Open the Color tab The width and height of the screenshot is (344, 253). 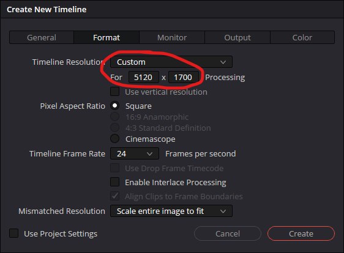click(x=302, y=37)
